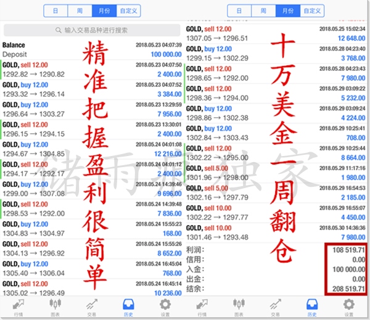The image size is (370, 320).
Task: Open buy trade 1293.32 → 1296.14
Action: click(x=92, y=89)
